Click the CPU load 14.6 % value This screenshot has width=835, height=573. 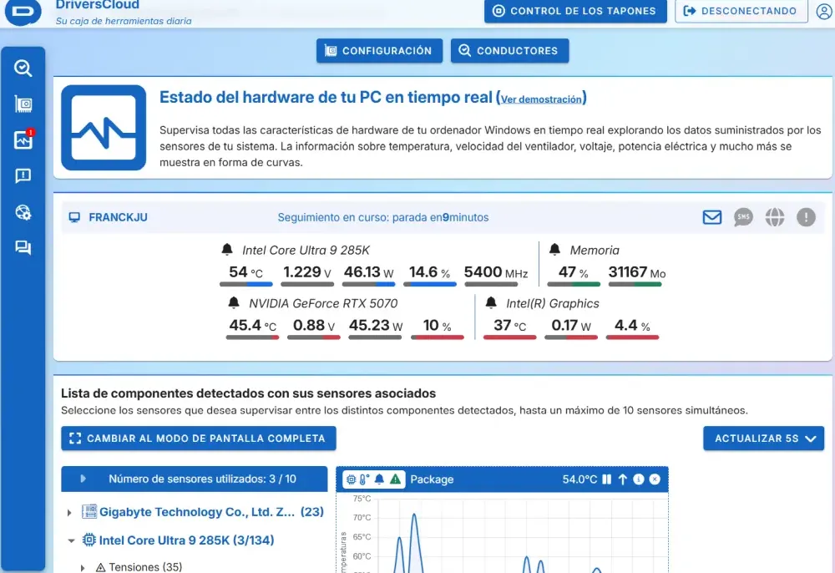429,272
